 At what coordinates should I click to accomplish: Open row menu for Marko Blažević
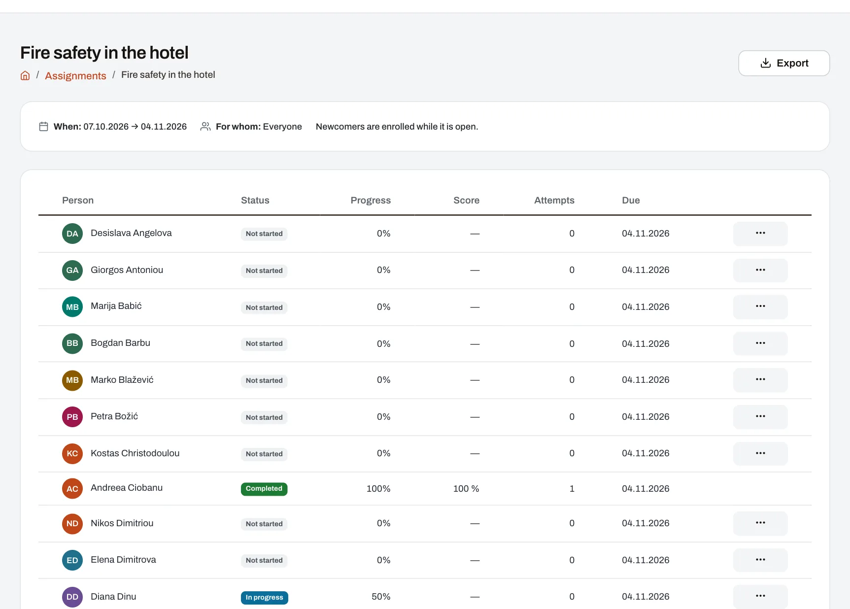[760, 380]
